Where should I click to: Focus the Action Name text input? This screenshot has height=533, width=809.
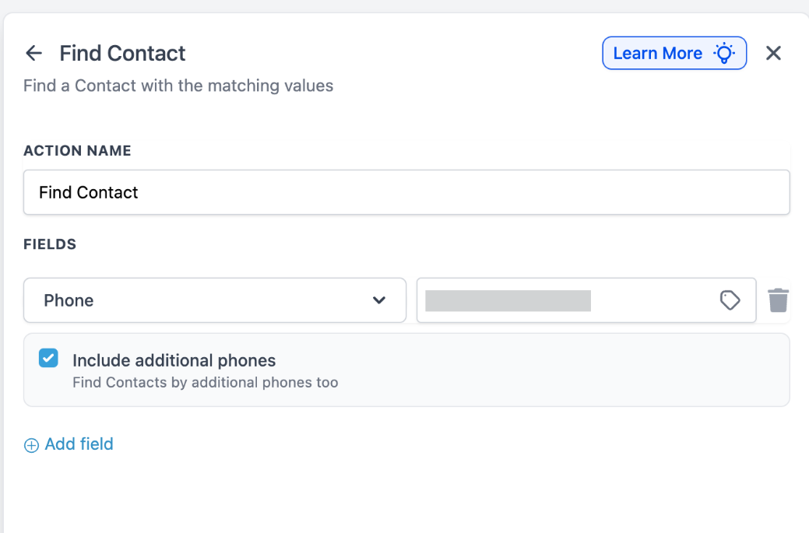(x=406, y=192)
